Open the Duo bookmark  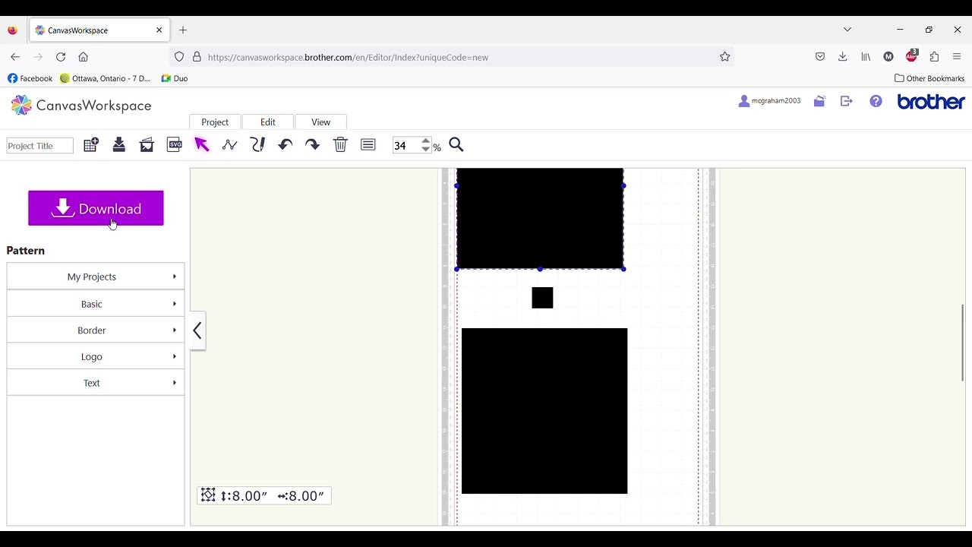[174, 78]
